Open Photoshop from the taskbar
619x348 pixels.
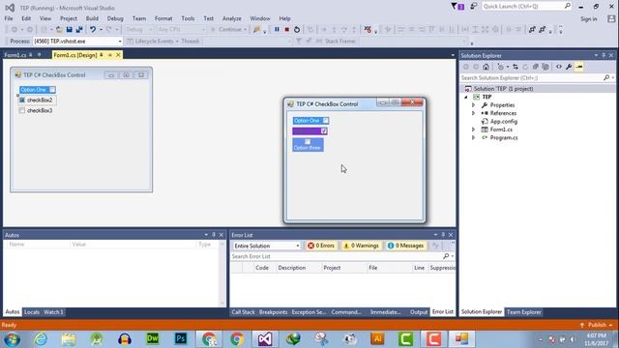pyautogui.click(x=181, y=339)
